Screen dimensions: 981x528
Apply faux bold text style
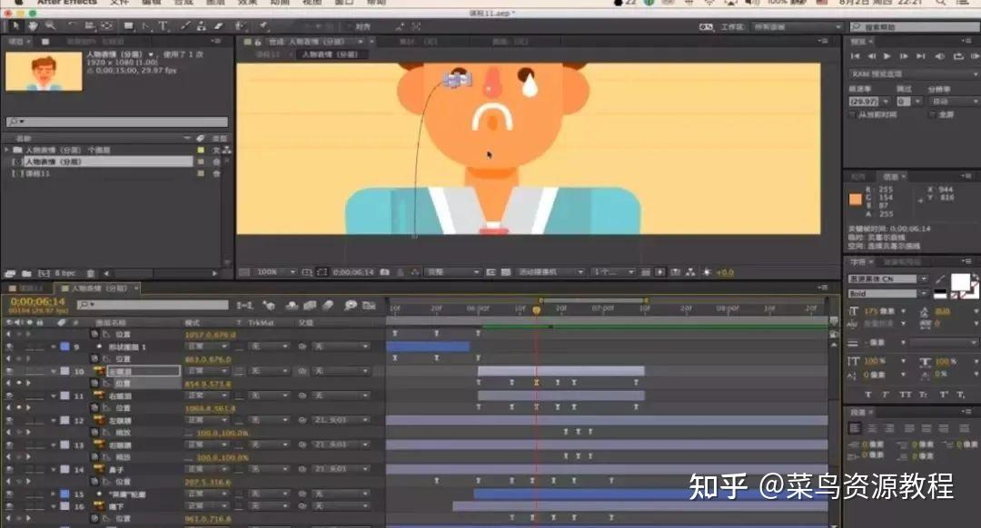[867, 395]
